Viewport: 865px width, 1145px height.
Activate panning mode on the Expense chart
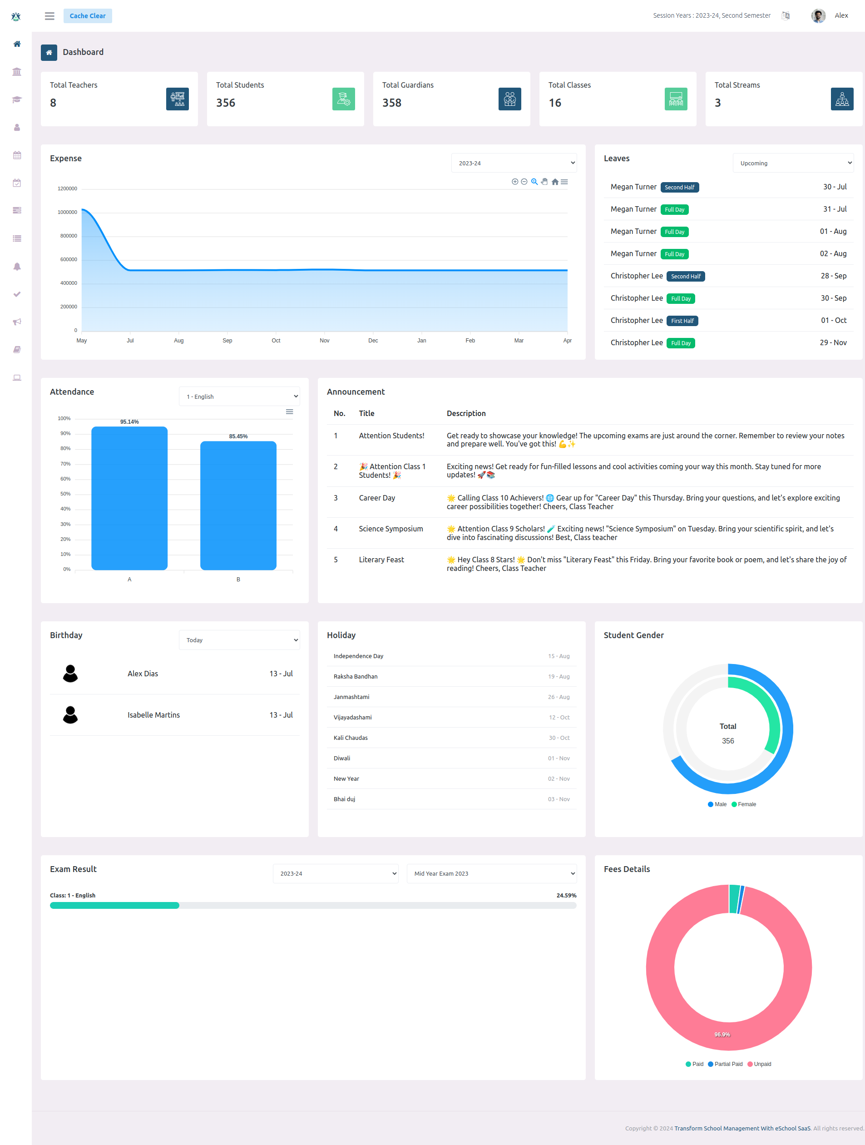[544, 182]
